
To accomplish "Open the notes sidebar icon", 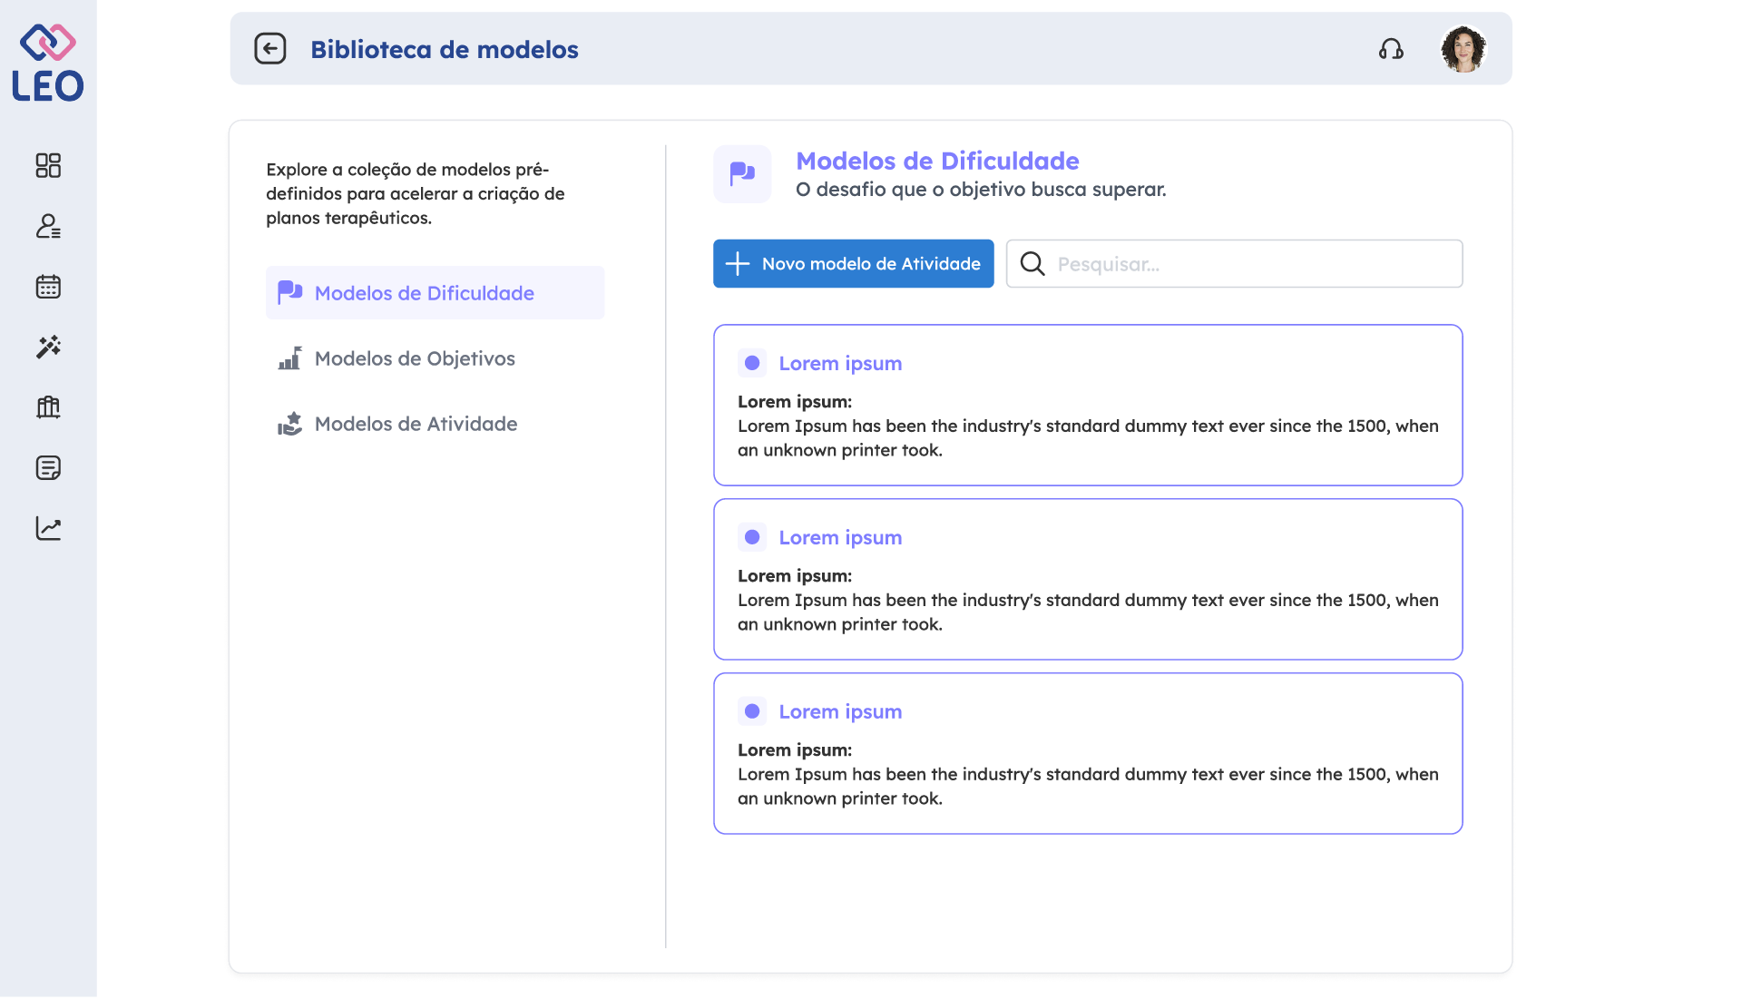I will 48,468.
